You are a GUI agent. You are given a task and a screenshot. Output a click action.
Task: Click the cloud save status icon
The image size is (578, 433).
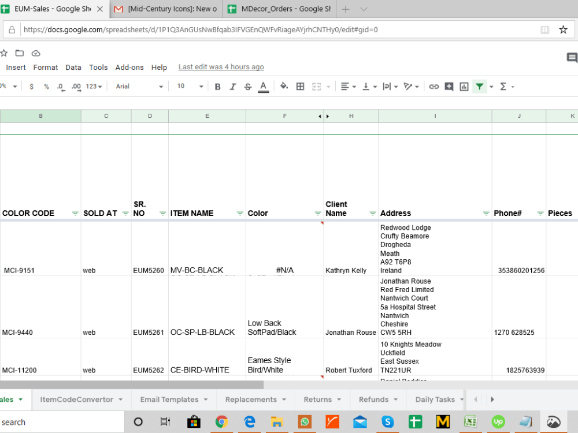click(36, 53)
